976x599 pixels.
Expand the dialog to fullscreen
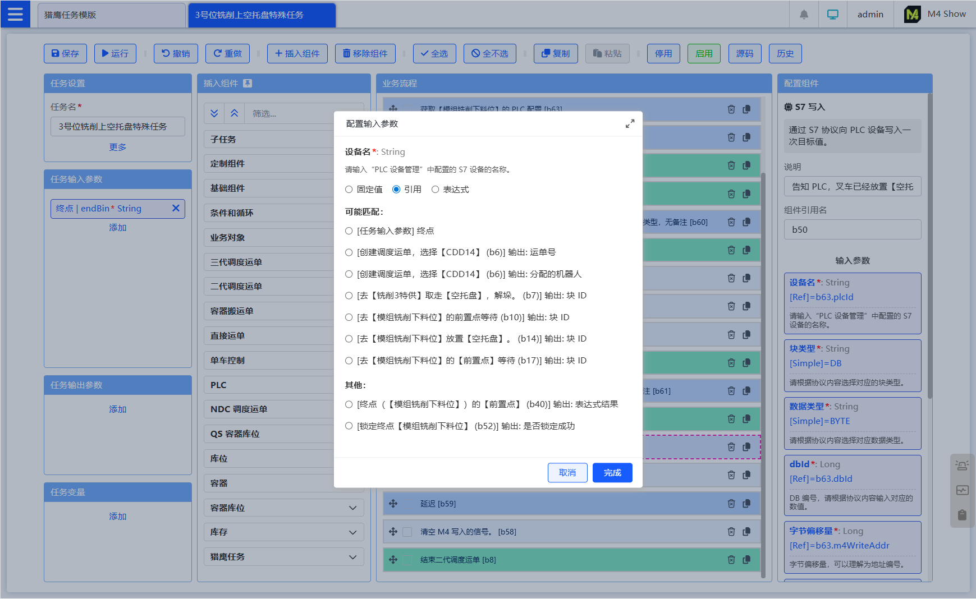coord(630,124)
